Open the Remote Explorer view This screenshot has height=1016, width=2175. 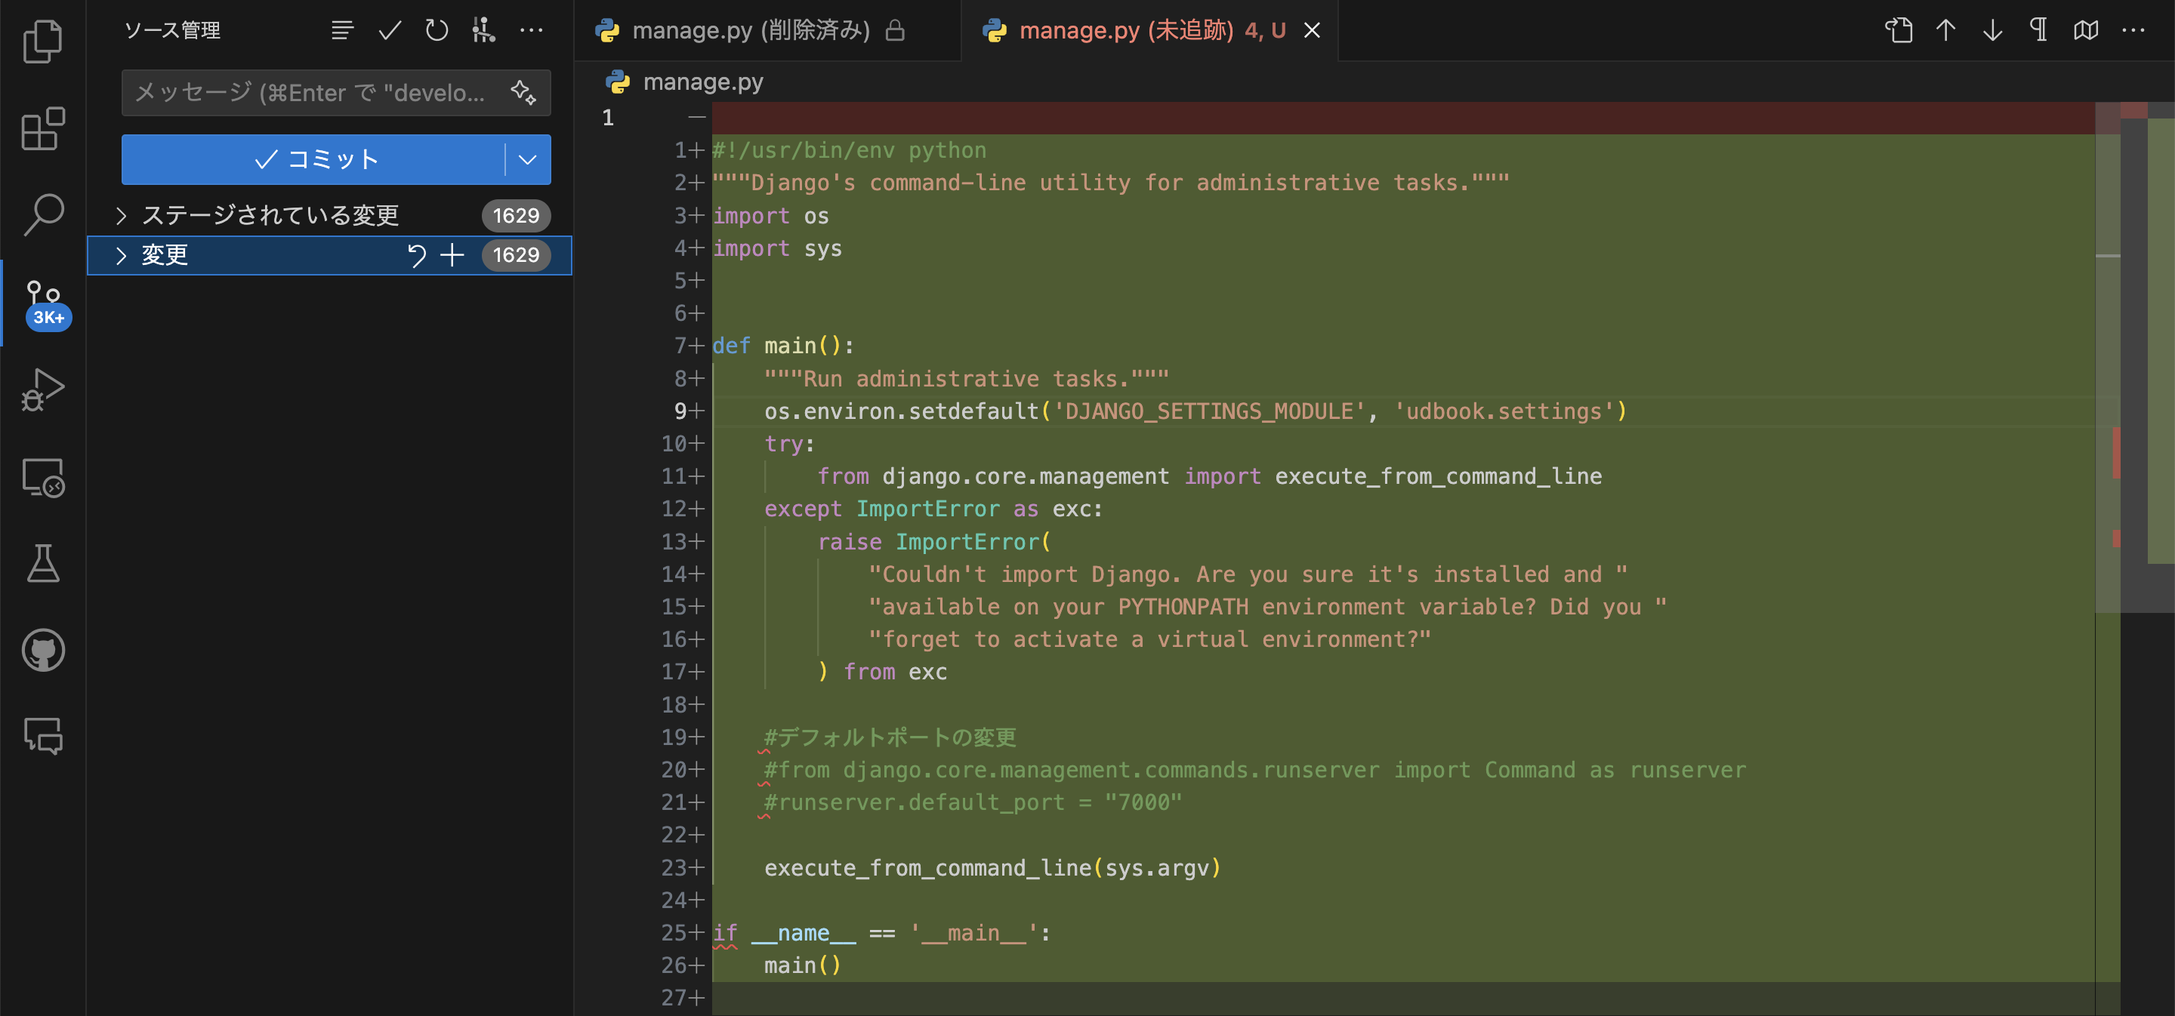pos(42,478)
